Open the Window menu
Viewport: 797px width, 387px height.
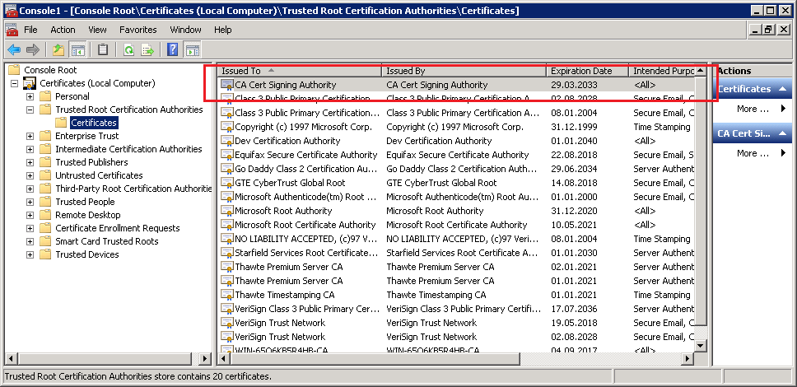186,30
